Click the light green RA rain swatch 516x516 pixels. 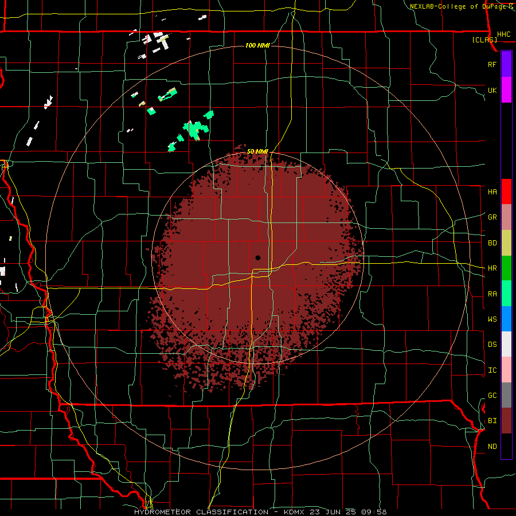[506, 293]
